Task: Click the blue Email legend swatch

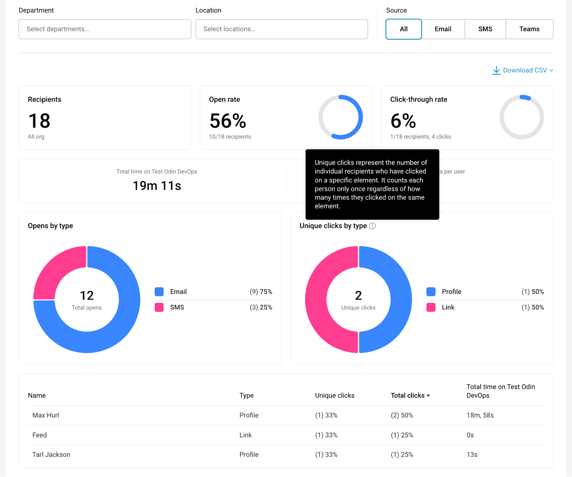Action: [159, 292]
